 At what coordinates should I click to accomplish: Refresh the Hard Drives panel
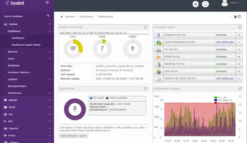(x=145, y=88)
